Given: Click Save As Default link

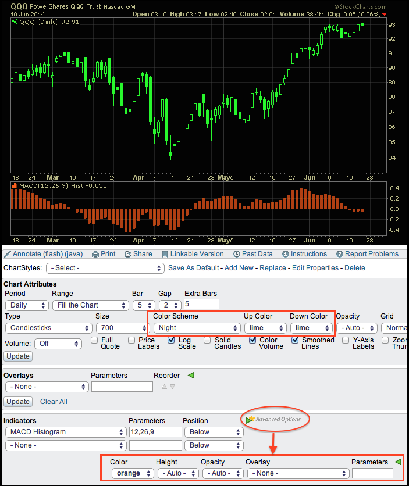Looking at the screenshot, I should [194, 268].
